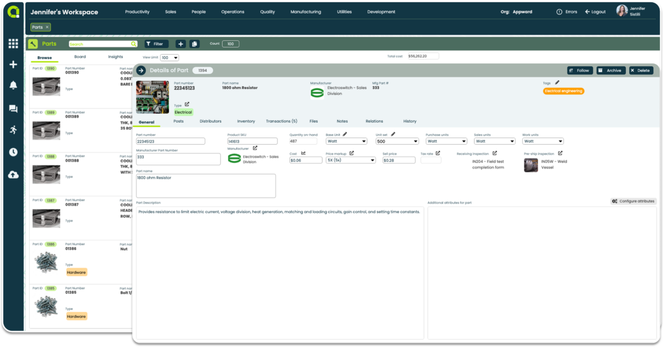Archive this part

(x=611, y=70)
